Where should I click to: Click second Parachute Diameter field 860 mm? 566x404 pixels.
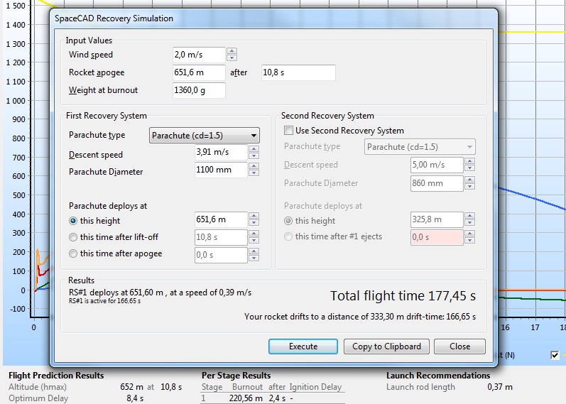[x=437, y=183]
